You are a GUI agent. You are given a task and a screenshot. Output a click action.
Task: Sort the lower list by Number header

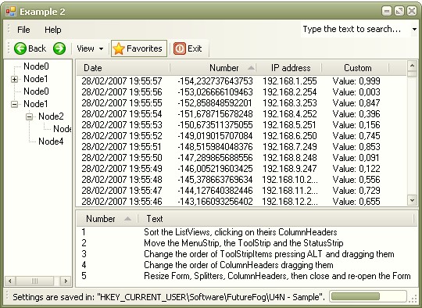(107, 219)
